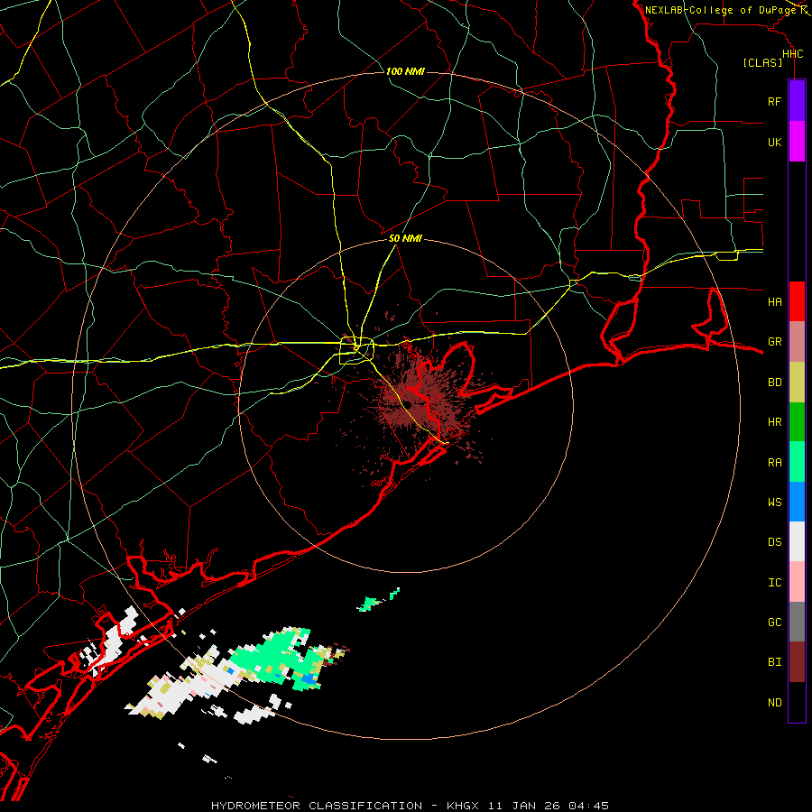Click the RF purple legend swatch

pos(797,101)
